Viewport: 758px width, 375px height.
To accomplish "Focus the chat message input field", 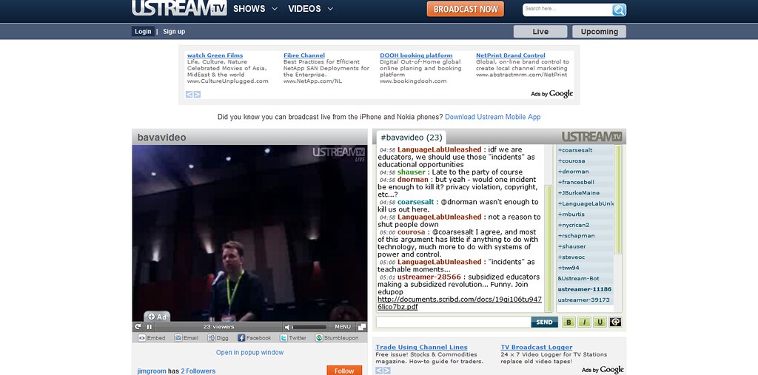I will coord(454,322).
